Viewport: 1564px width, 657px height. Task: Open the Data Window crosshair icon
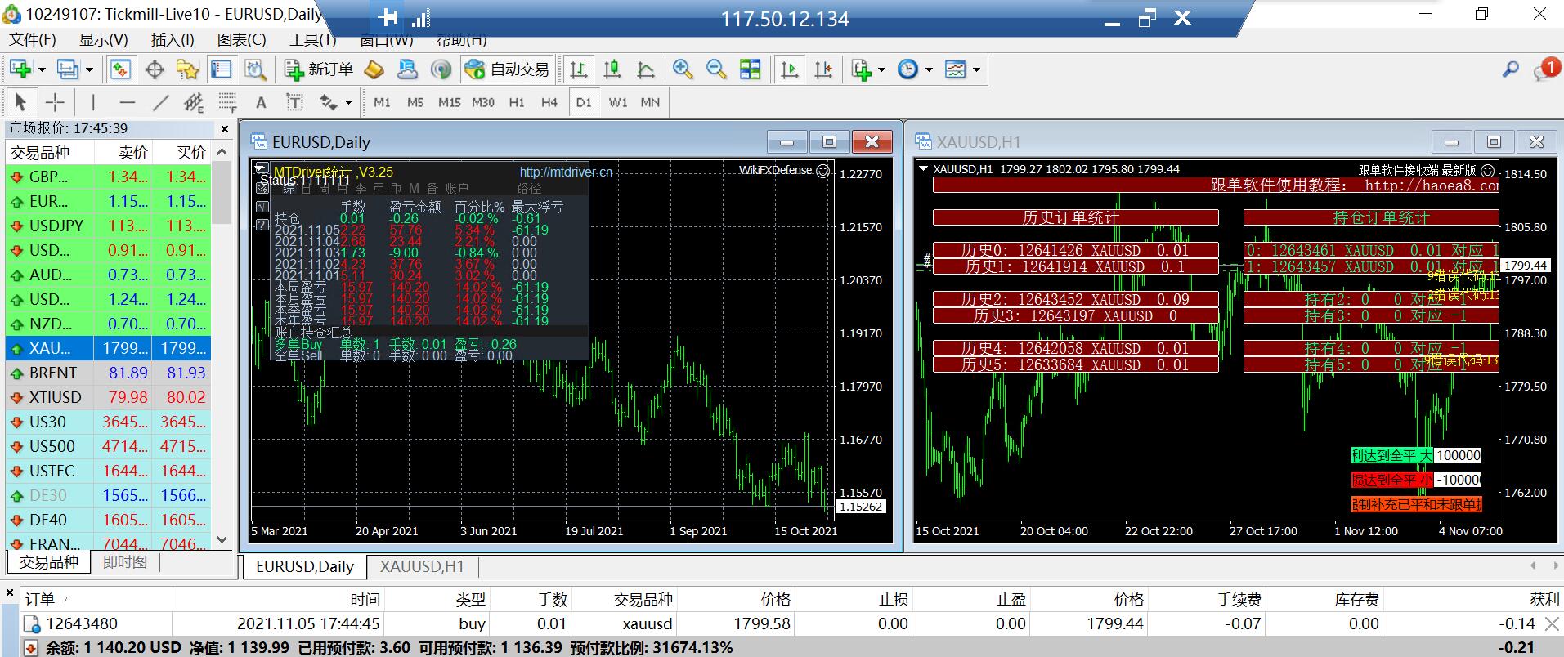155,69
